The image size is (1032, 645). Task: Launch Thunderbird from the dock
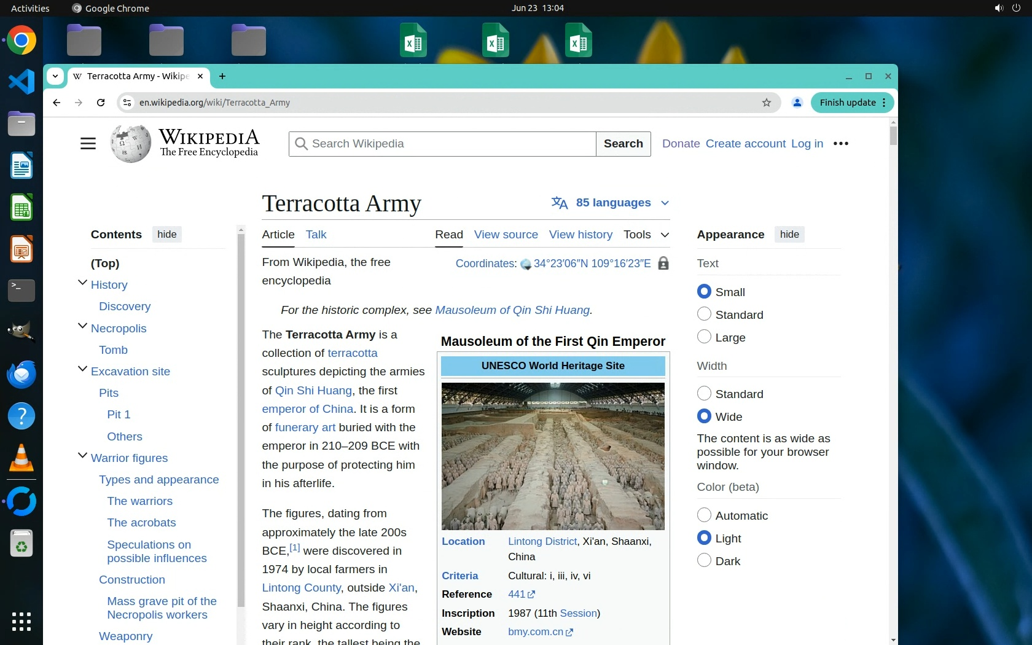click(x=21, y=374)
